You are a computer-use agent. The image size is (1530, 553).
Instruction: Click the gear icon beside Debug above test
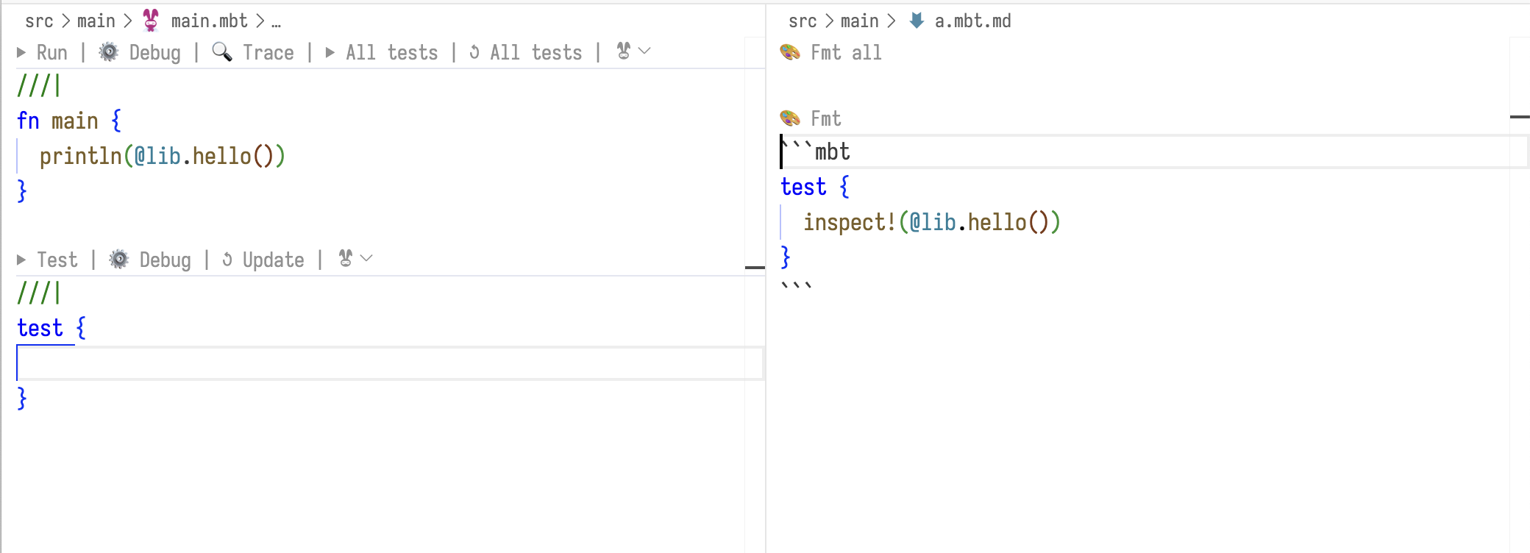pyautogui.click(x=119, y=260)
